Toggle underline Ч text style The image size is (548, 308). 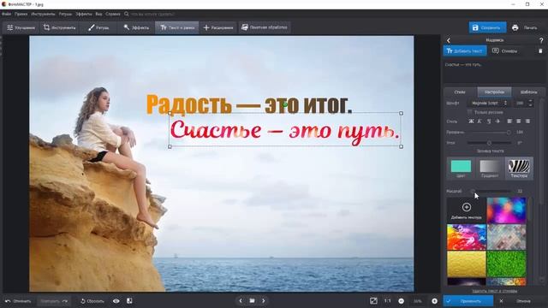click(x=489, y=121)
